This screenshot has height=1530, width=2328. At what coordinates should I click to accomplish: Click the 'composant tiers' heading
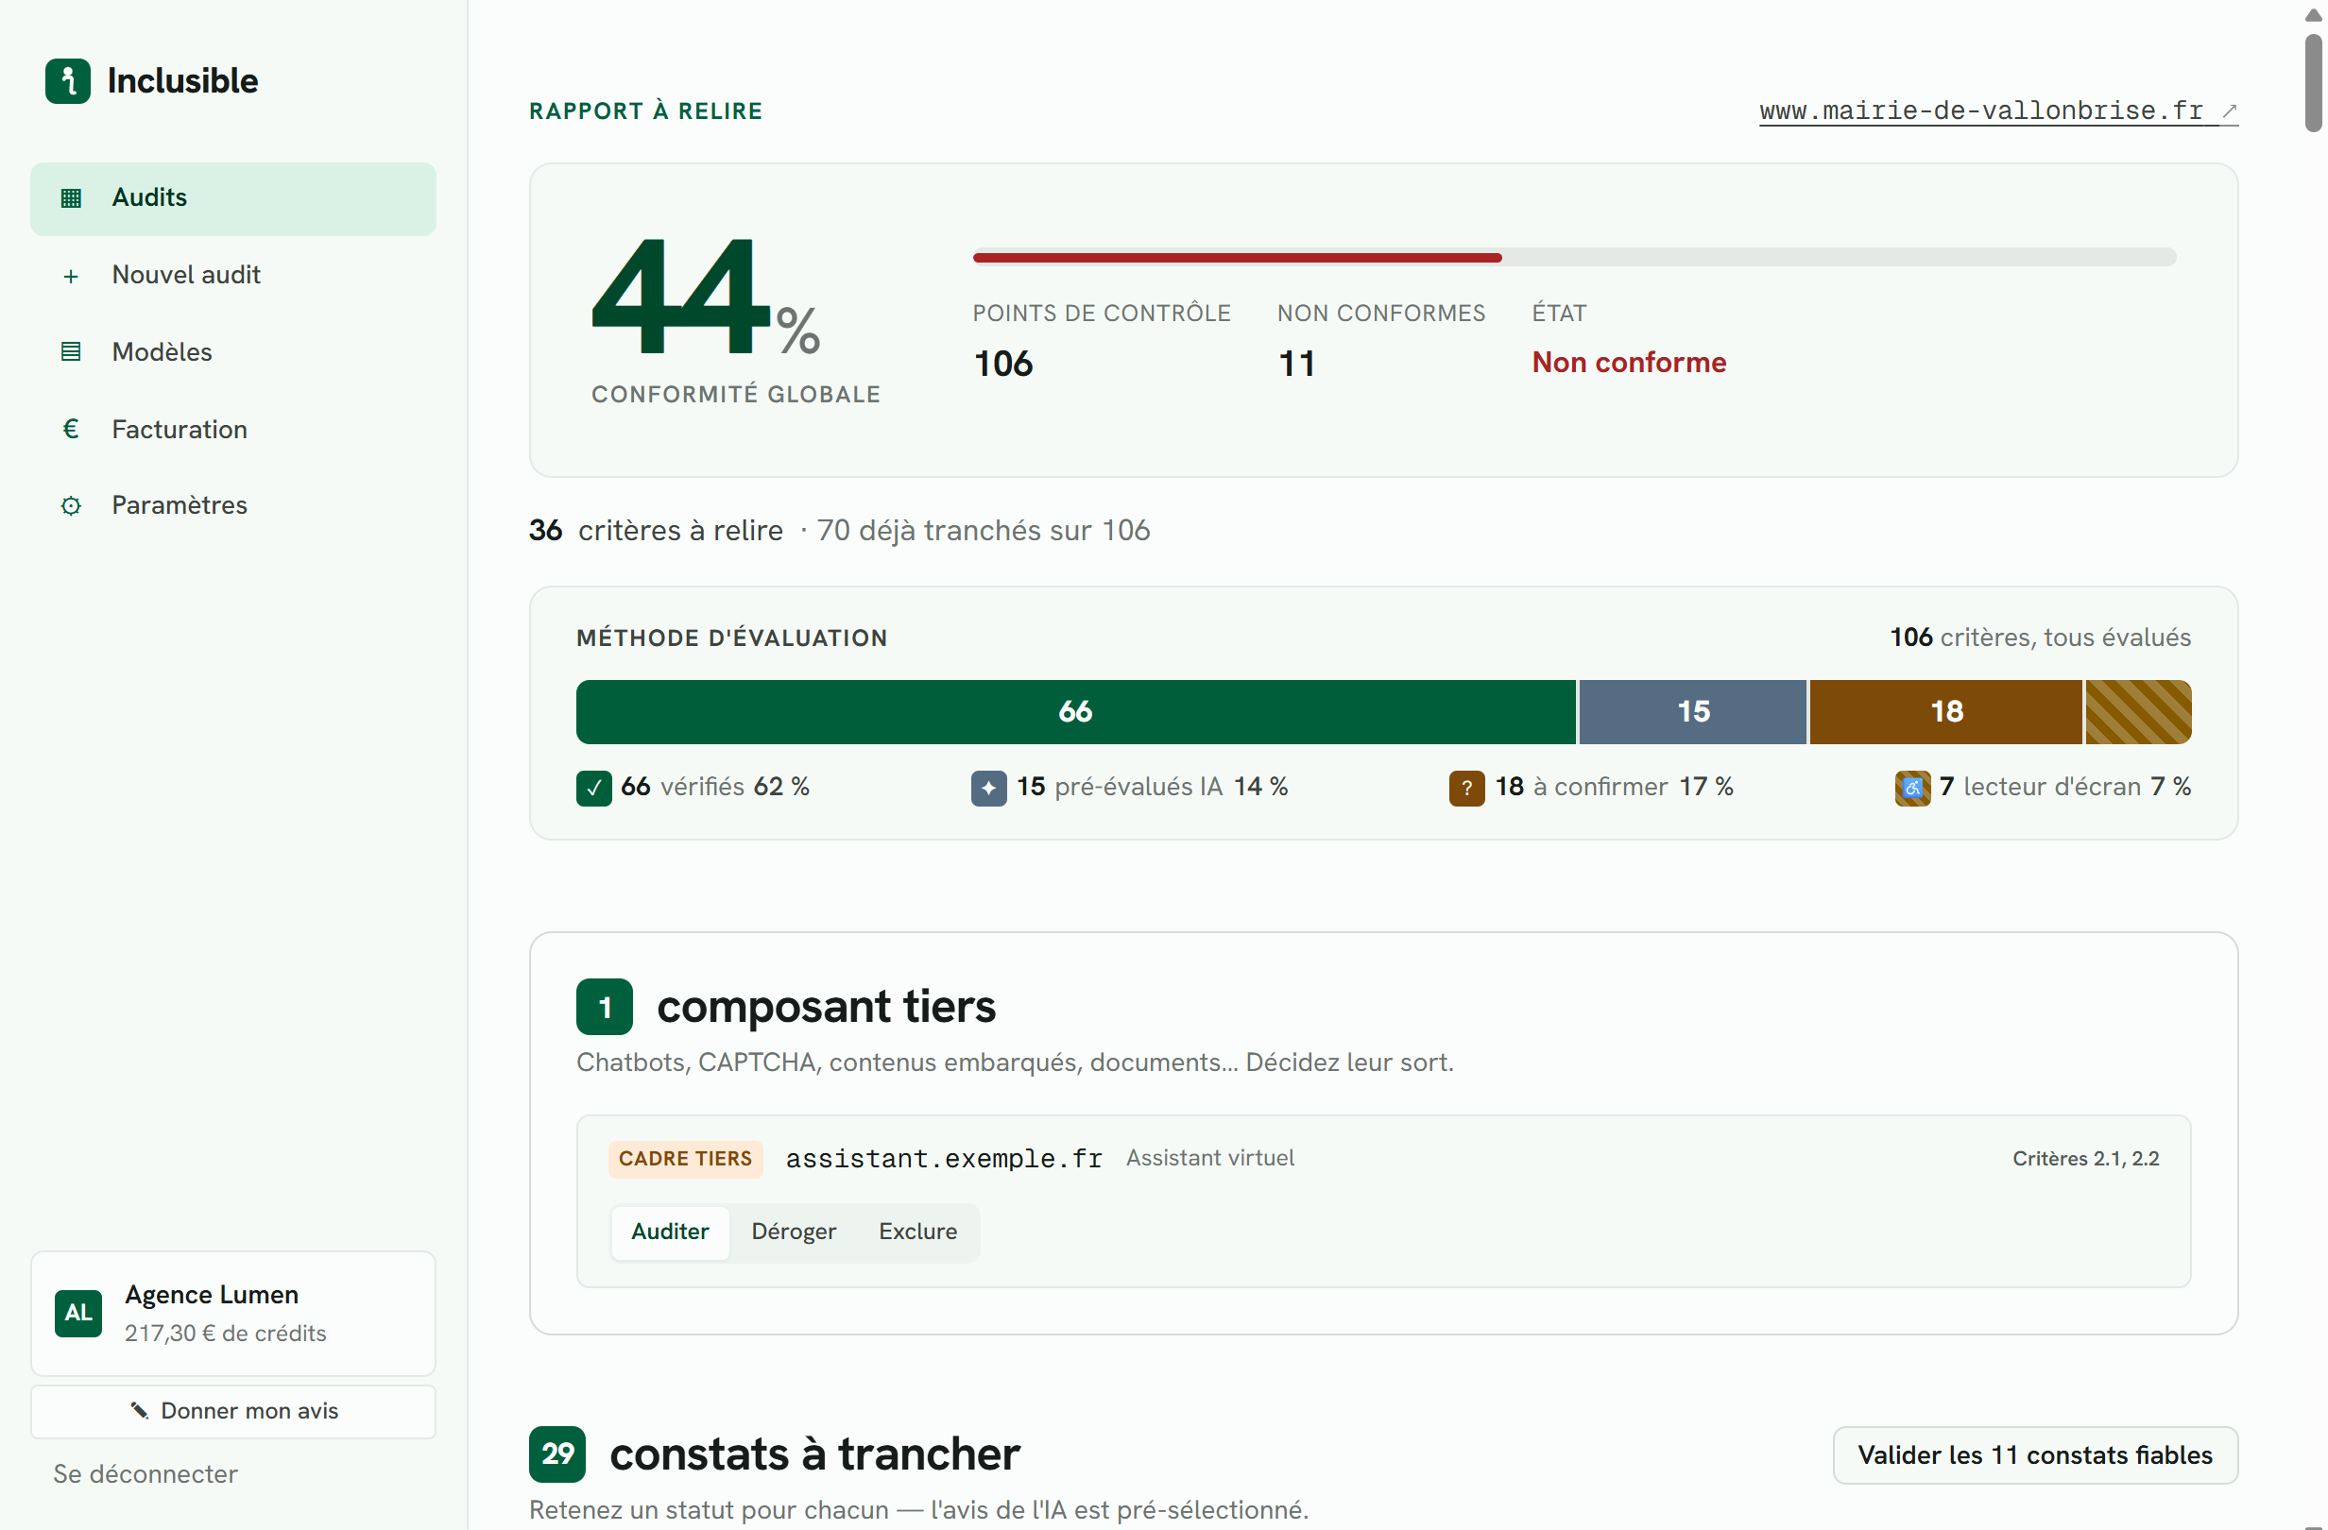pyautogui.click(x=827, y=1007)
